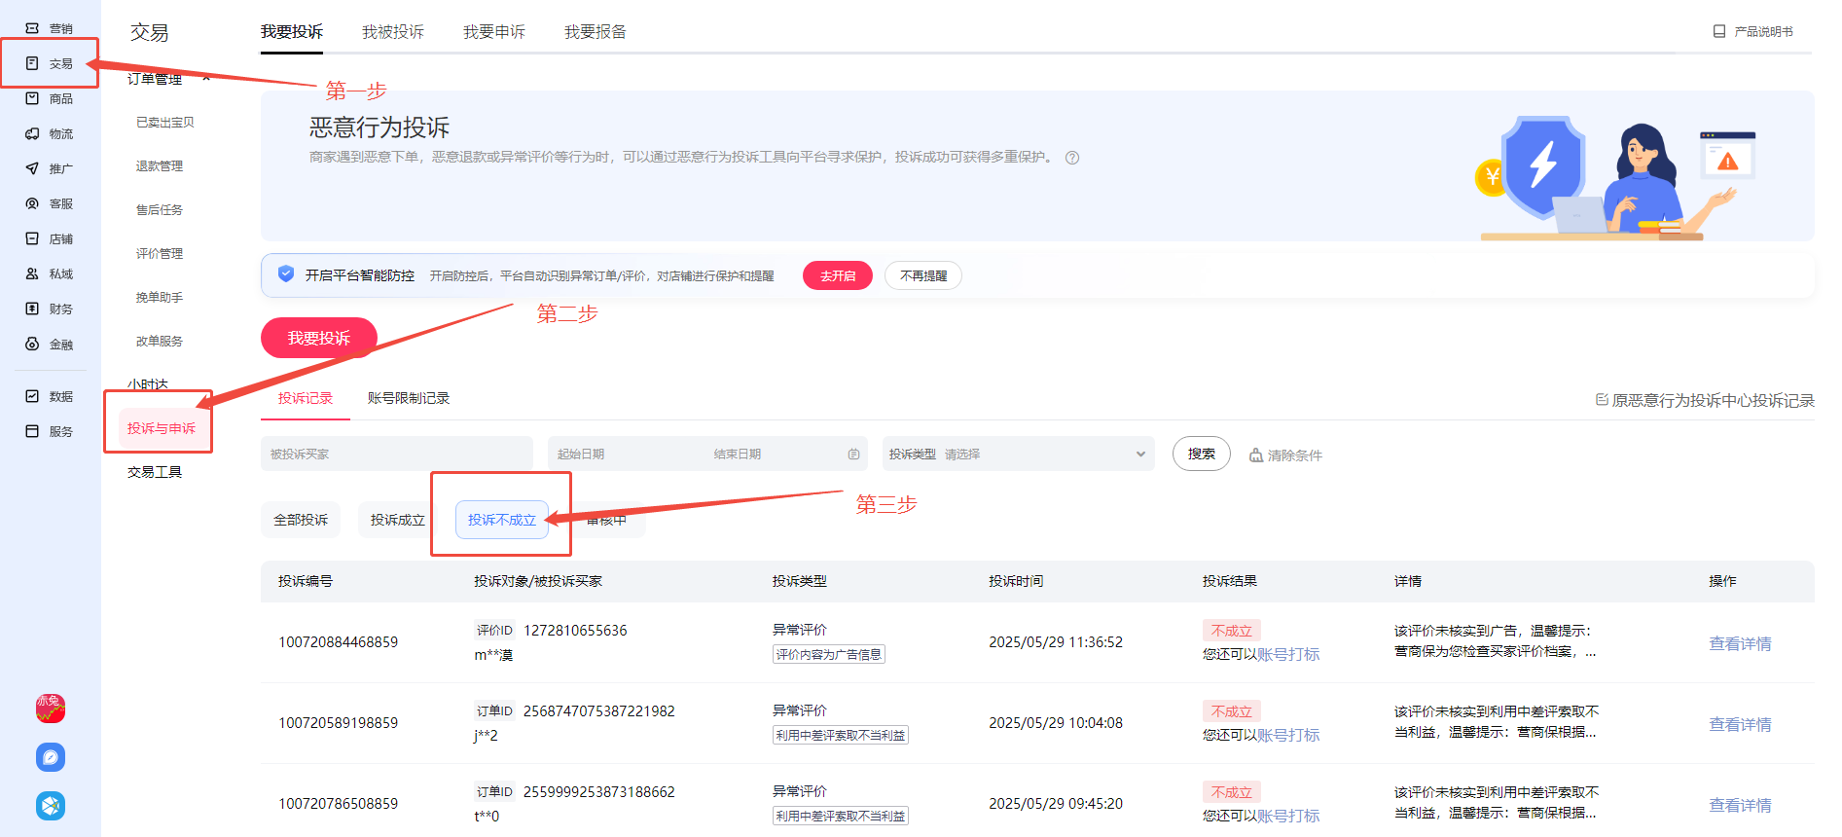The height and width of the screenshot is (837, 1842).
Task: Click the help question mark icon
Action: pyautogui.click(x=1072, y=158)
